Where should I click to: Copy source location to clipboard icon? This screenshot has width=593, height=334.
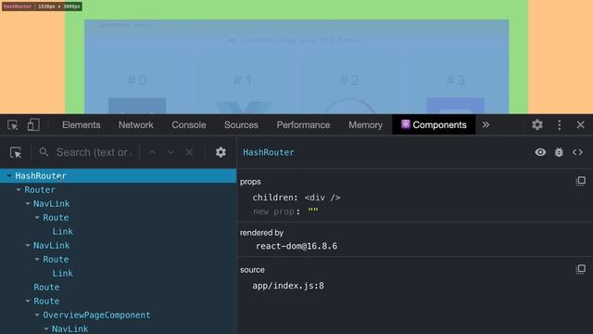pyautogui.click(x=581, y=269)
